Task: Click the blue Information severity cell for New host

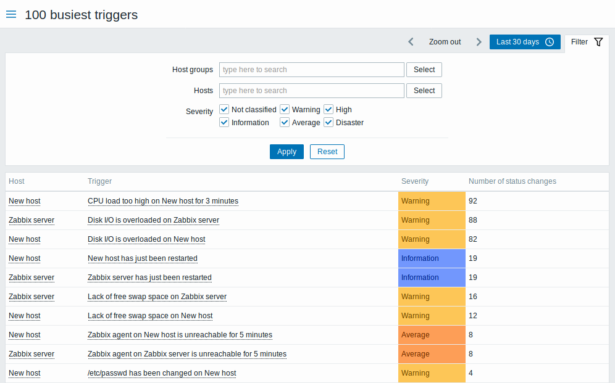Action: 431,258
